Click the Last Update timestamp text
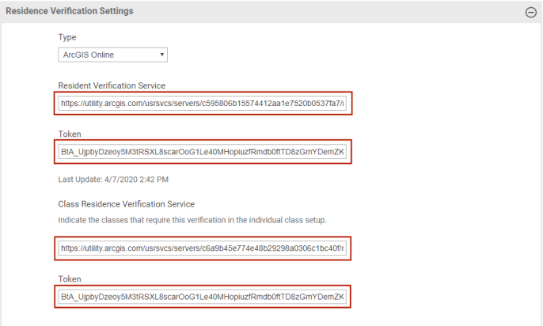 113,180
